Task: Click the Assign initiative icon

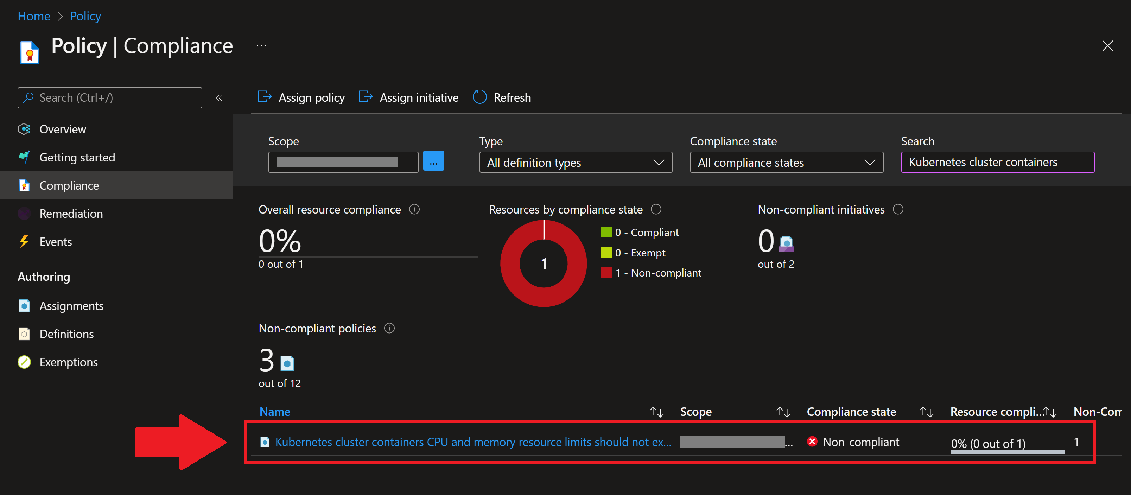Action: [x=365, y=97]
